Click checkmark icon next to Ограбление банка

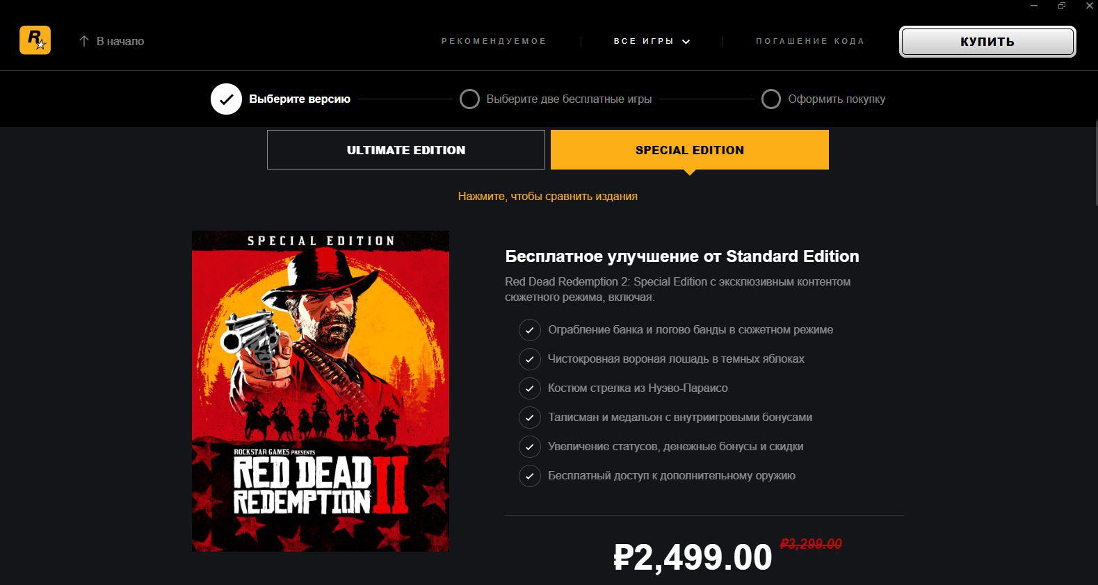[x=530, y=330]
